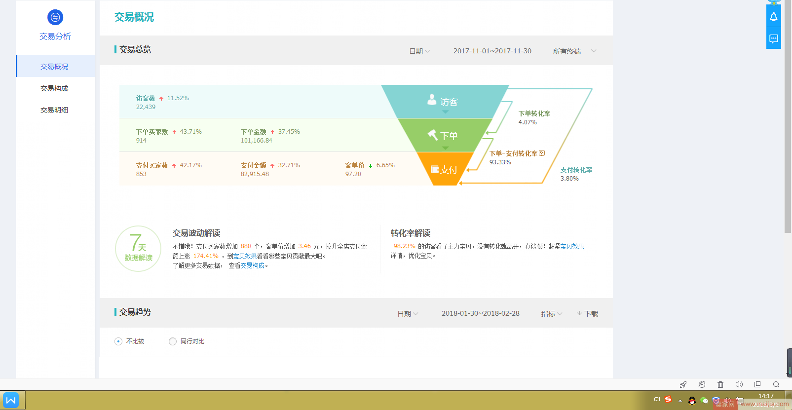Open 交易构成 in sidebar

(x=55, y=88)
